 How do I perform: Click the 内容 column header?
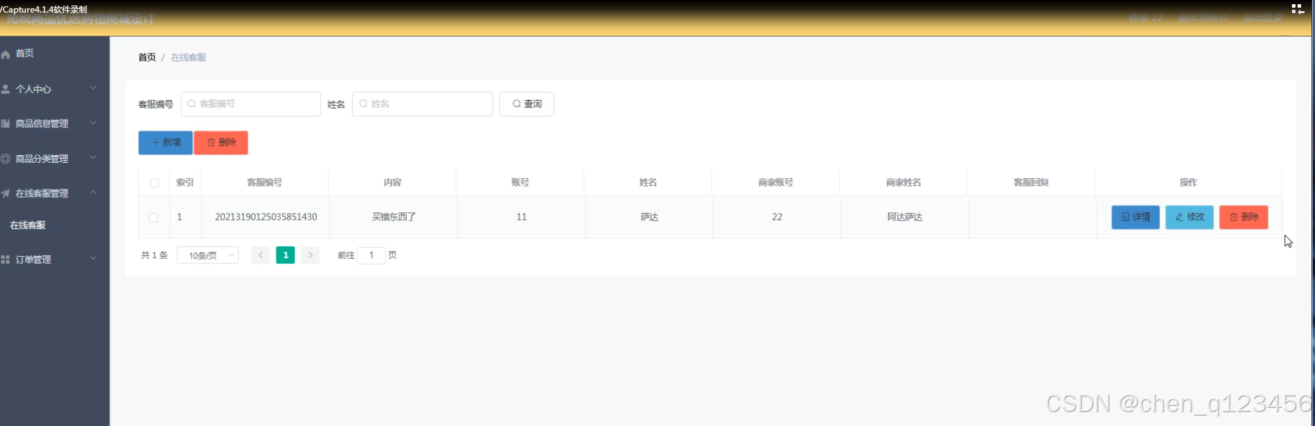393,182
